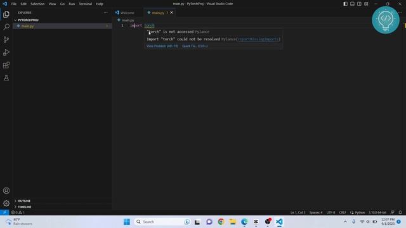Click the taskbar Search box

pyautogui.click(x=162, y=222)
